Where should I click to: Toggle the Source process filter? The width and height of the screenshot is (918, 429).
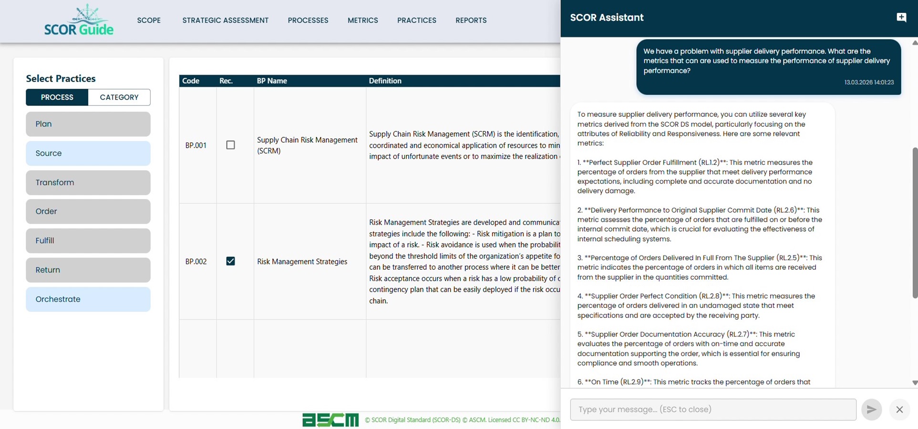(88, 153)
